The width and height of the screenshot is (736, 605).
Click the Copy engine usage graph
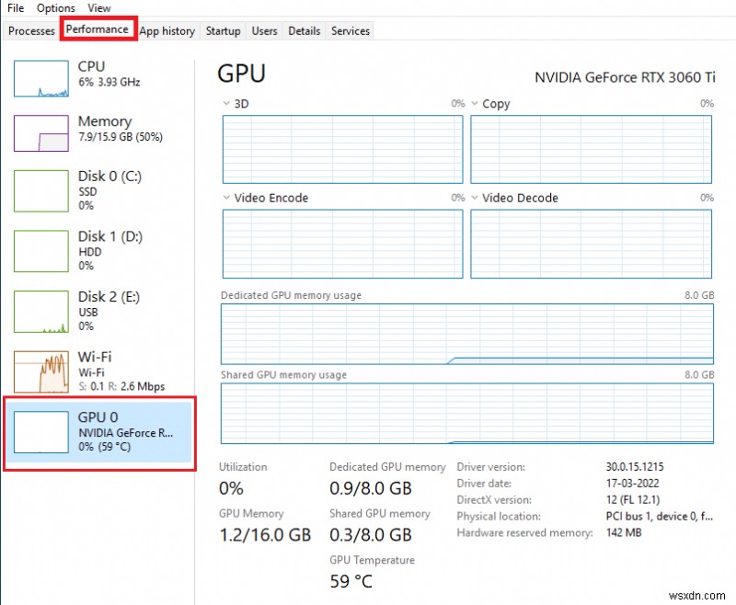pyautogui.click(x=592, y=149)
